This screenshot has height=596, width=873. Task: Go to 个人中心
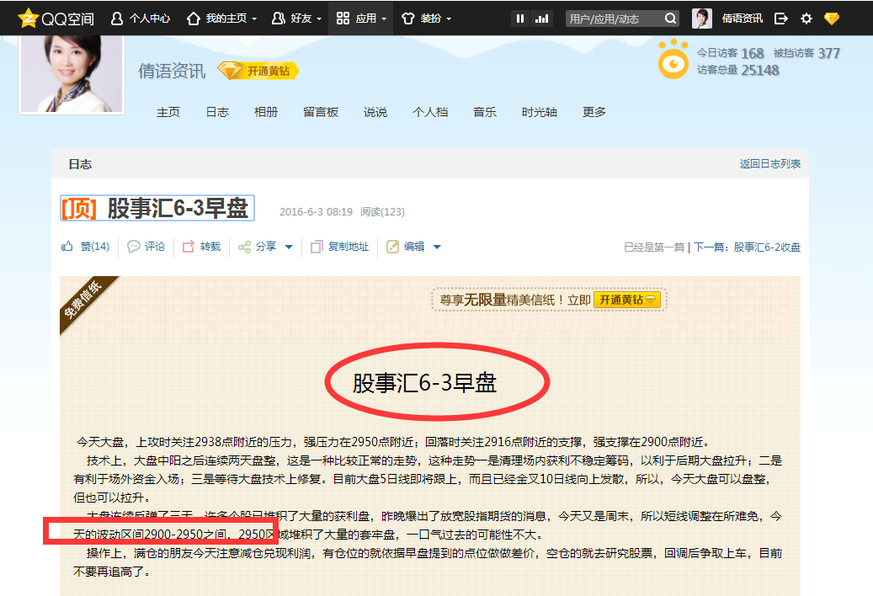coord(141,19)
